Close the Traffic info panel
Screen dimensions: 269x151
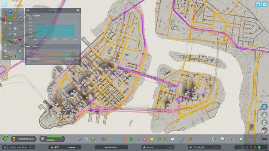point(77,11)
